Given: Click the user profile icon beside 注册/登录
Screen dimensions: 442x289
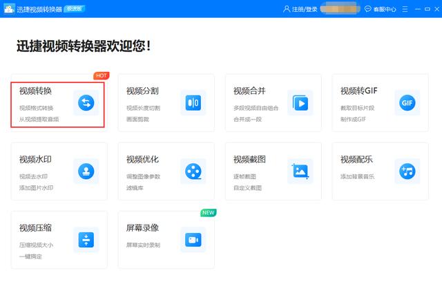Looking at the screenshot, I should [x=287, y=9].
